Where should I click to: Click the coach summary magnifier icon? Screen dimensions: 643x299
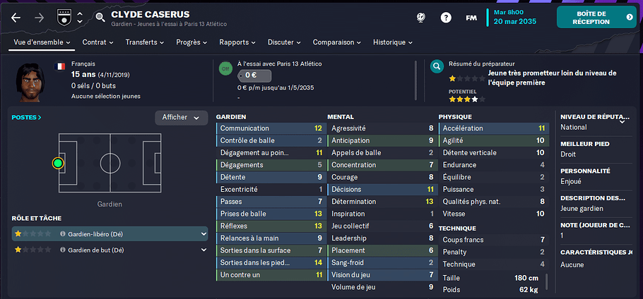click(437, 66)
